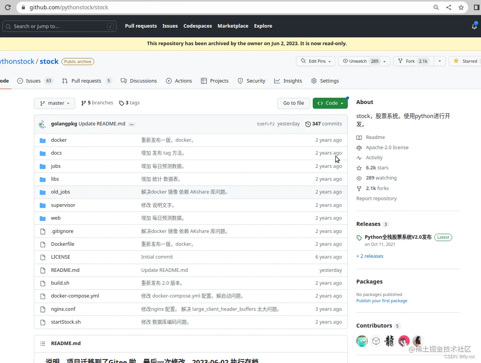The image size is (481, 363).
Task: Click the first contributor avatar
Action: point(362,341)
